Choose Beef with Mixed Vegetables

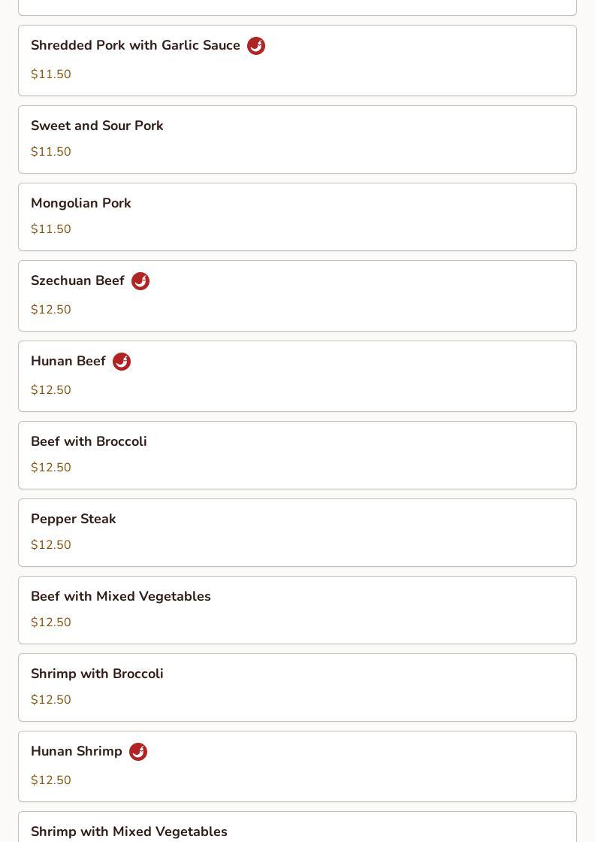(x=121, y=596)
